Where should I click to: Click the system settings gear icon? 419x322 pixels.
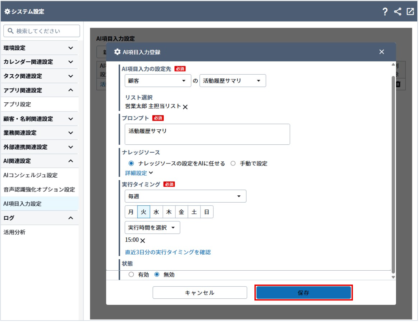point(7,11)
